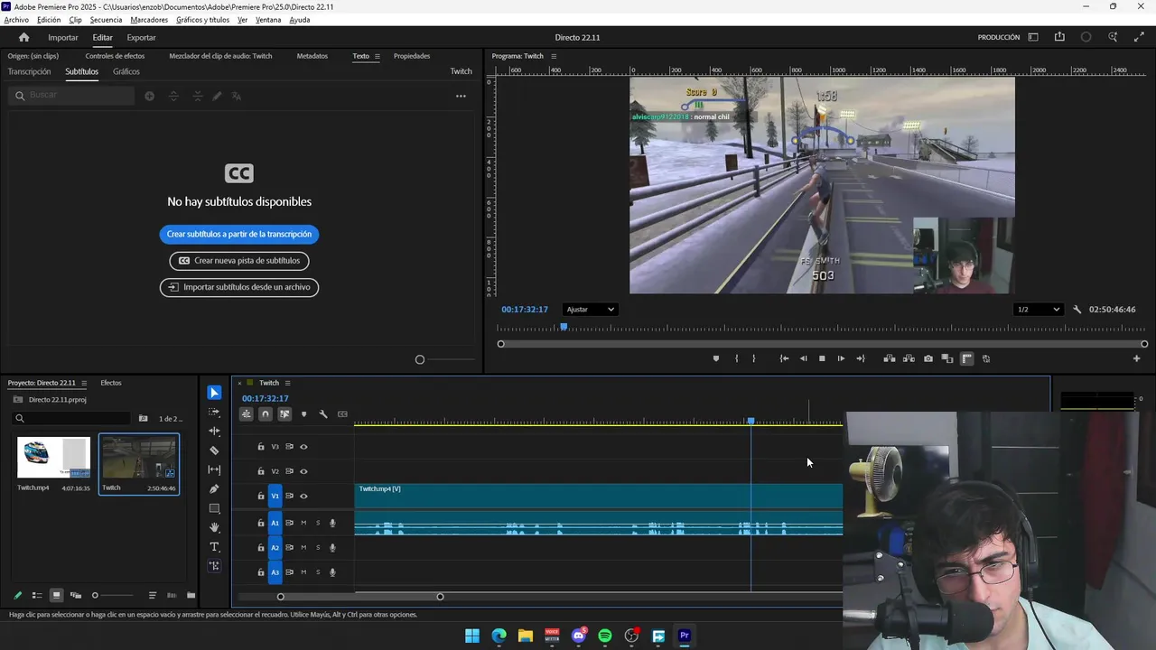Mute audio track A1
The width and height of the screenshot is (1156, 650).
[303, 523]
